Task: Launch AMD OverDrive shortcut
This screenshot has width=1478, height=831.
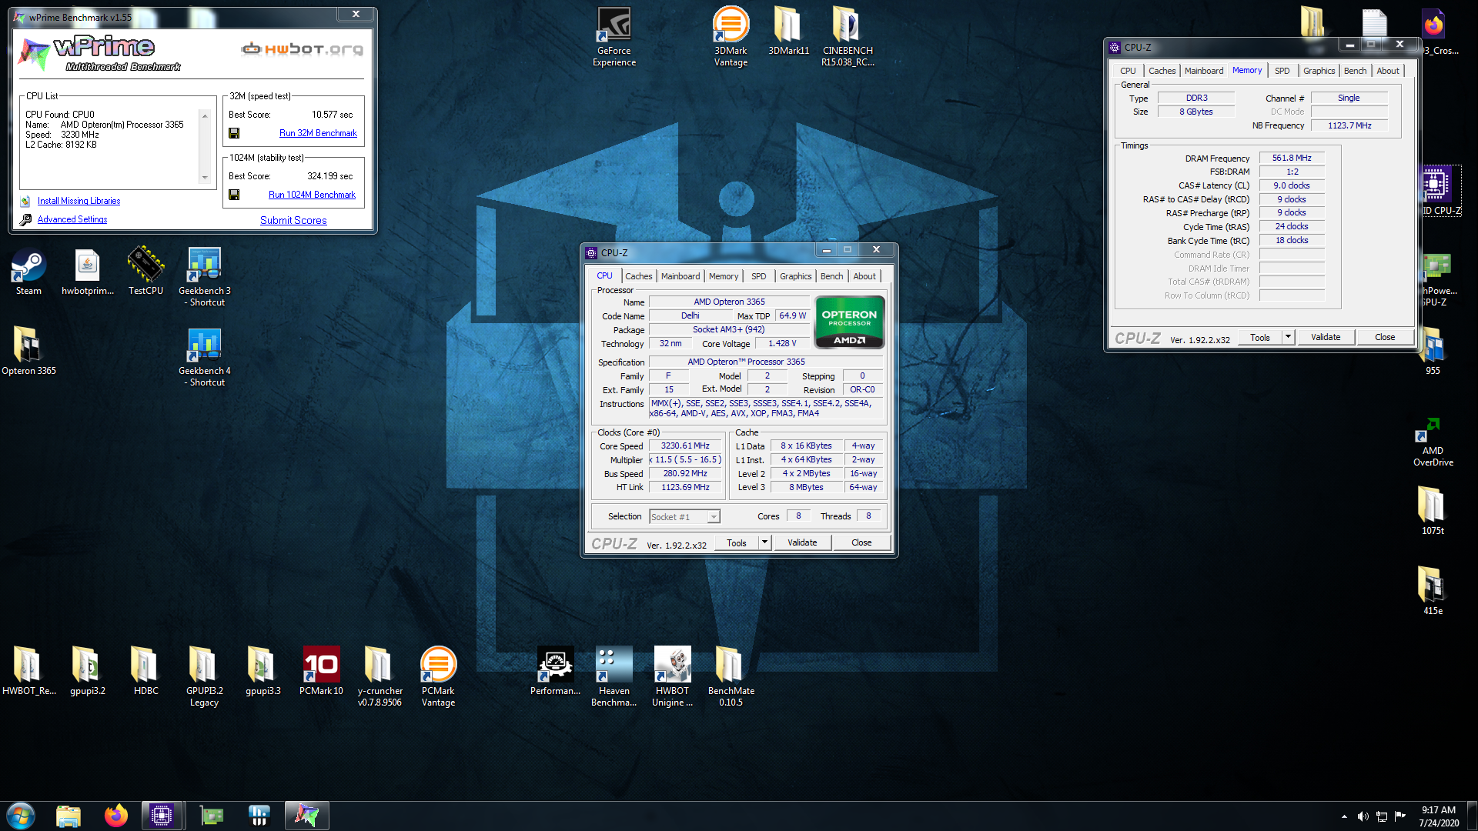Action: click(x=1433, y=443)
